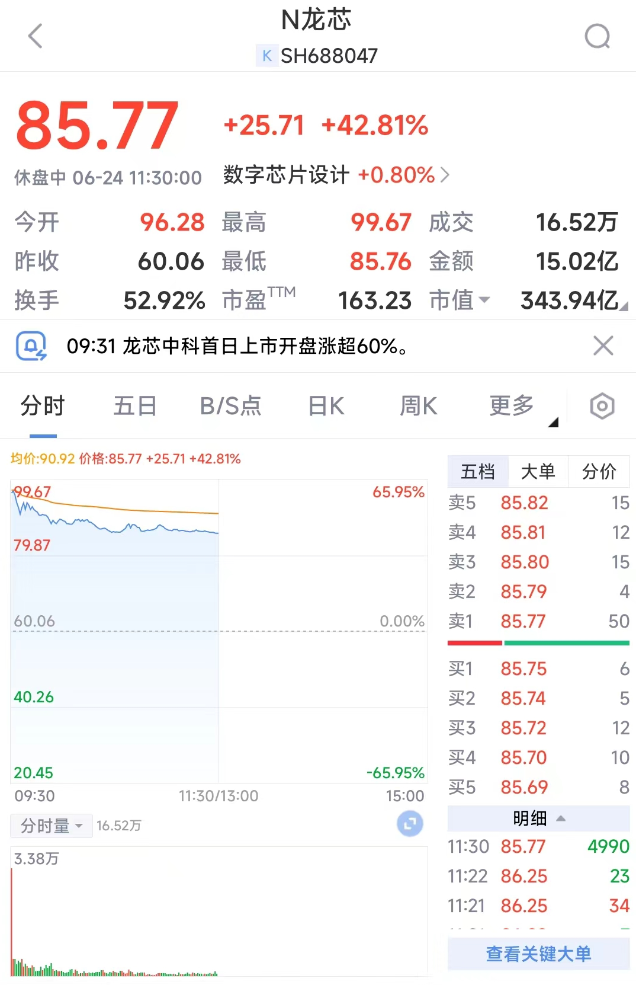Open the B/S点 tab
The height and width of the screenshot is (985, 636).
pyautogui.click(x=230, y=406)
